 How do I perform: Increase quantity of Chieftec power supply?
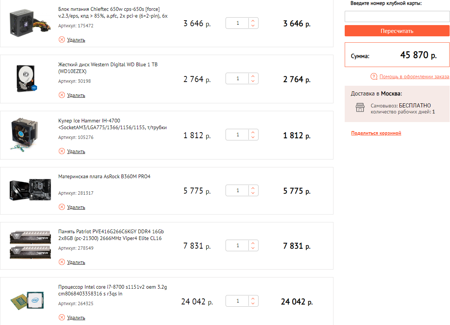253,21
